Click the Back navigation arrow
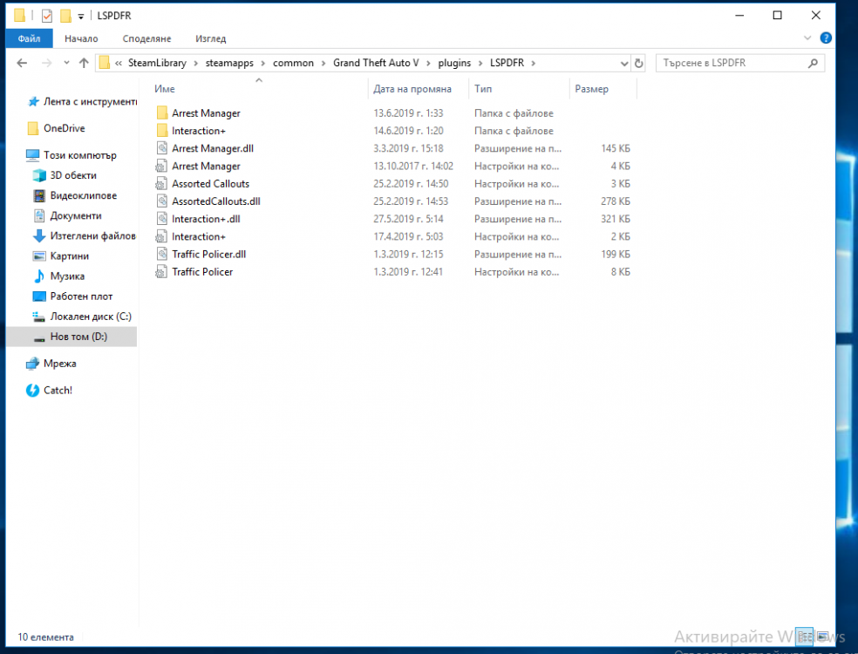The image size is (858, 654). (22, 63)
